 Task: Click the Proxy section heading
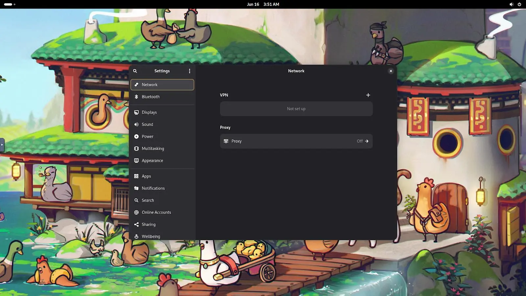click(x=225, y=128)
